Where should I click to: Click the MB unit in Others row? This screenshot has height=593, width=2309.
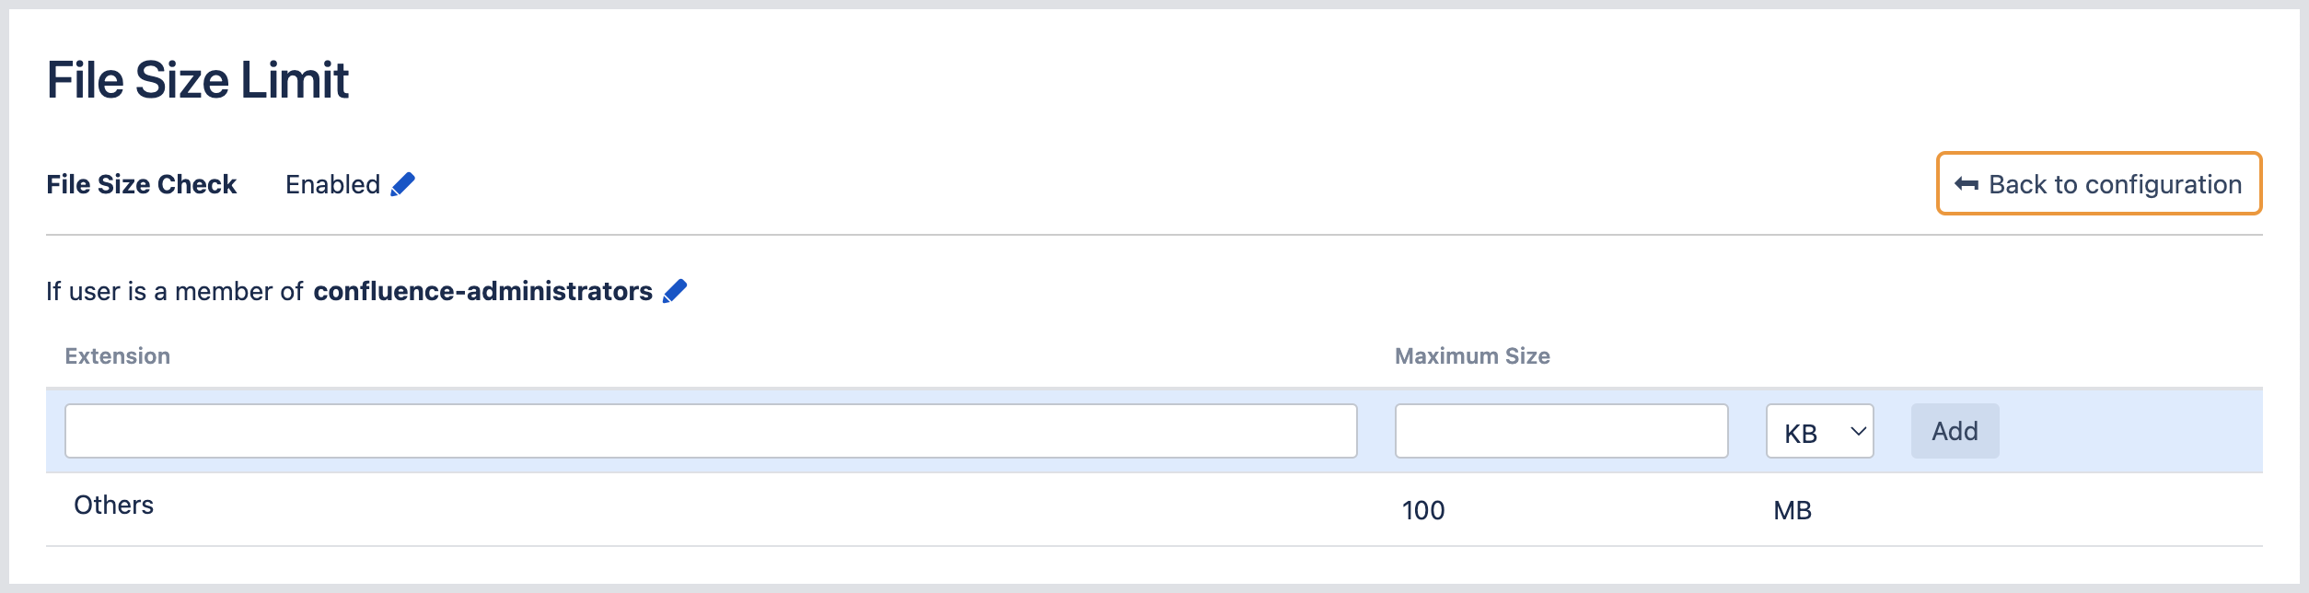[1792, 510]
